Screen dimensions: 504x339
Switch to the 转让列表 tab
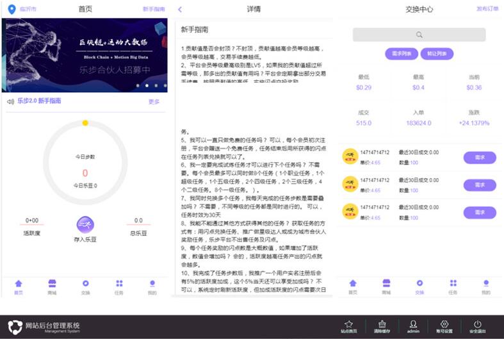(437, 54)
